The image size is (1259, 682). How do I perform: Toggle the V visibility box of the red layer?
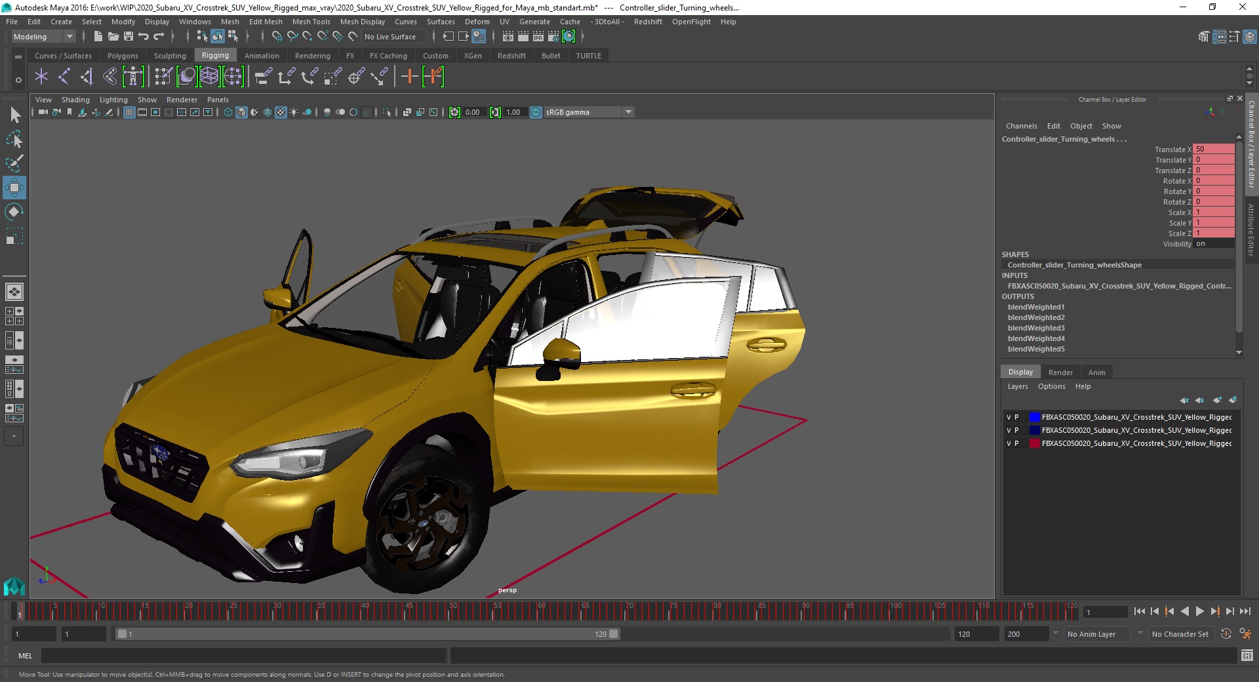(1009, 443)
